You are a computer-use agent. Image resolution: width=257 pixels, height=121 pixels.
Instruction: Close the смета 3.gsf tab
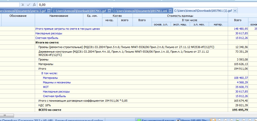click(49, 11)
